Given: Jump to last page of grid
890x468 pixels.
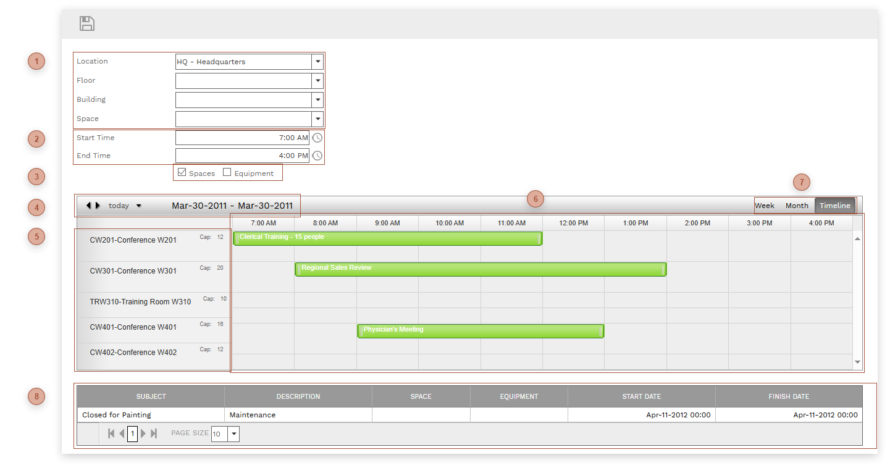Looking at the screenshot, I should (x=154, y=433).
